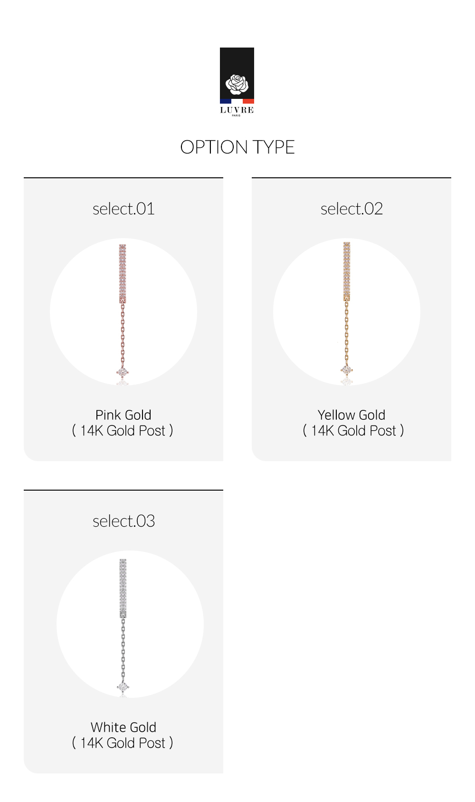
Task: Click the Yellow Gold text
Action: click(351, 415)
